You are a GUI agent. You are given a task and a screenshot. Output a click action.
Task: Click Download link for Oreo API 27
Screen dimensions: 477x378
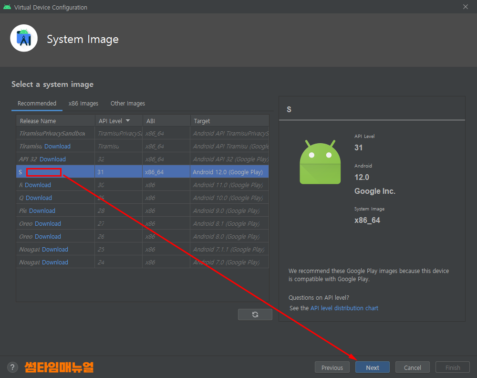(48, 224)
